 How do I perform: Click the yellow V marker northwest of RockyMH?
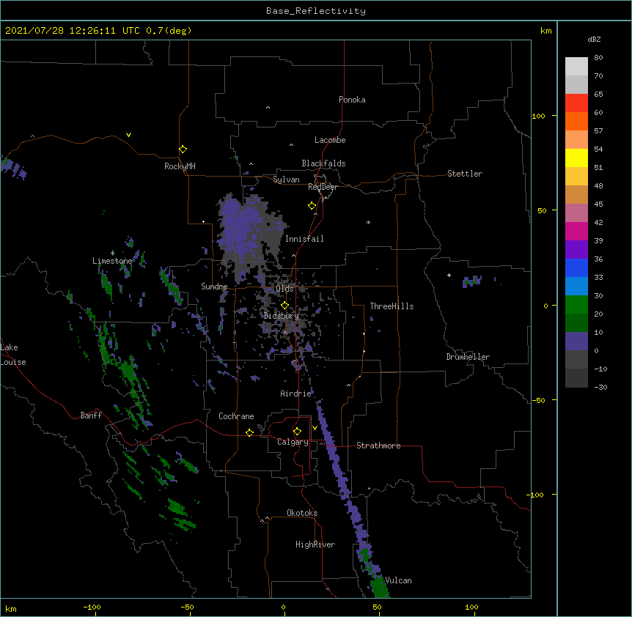tap(128, 135)
